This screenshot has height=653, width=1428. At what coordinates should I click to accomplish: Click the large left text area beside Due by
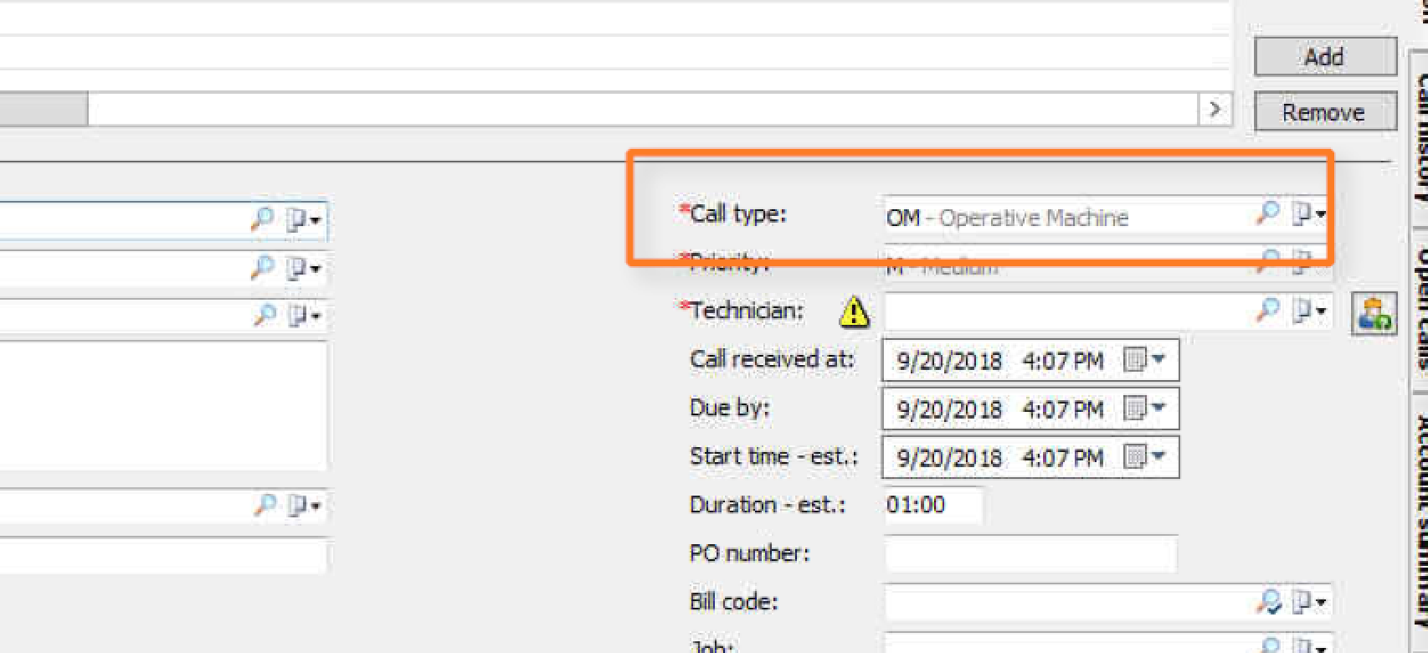(x=163, y=406)
